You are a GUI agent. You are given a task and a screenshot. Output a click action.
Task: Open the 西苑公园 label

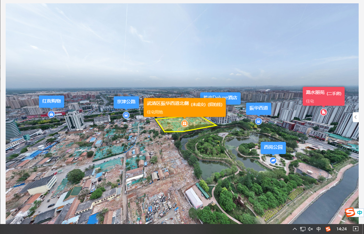(x=273, y=147)
